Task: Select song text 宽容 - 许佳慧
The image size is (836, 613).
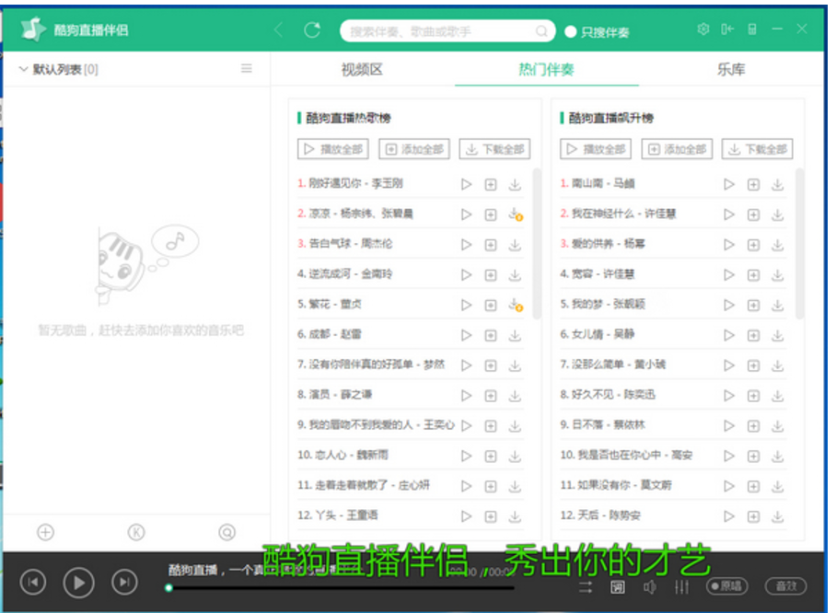Action: pyautogui.click(x=602, y=274)
